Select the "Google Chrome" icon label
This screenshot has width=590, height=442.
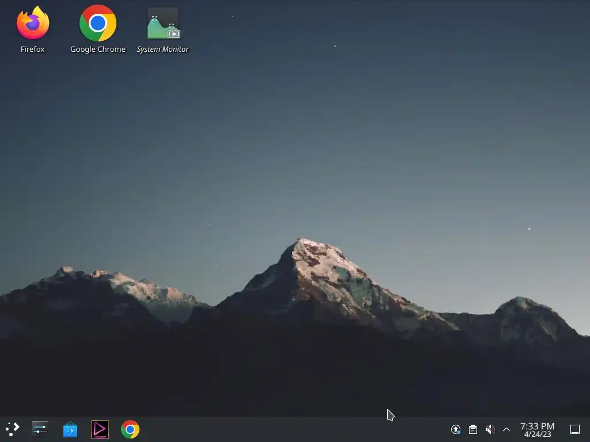98,49
